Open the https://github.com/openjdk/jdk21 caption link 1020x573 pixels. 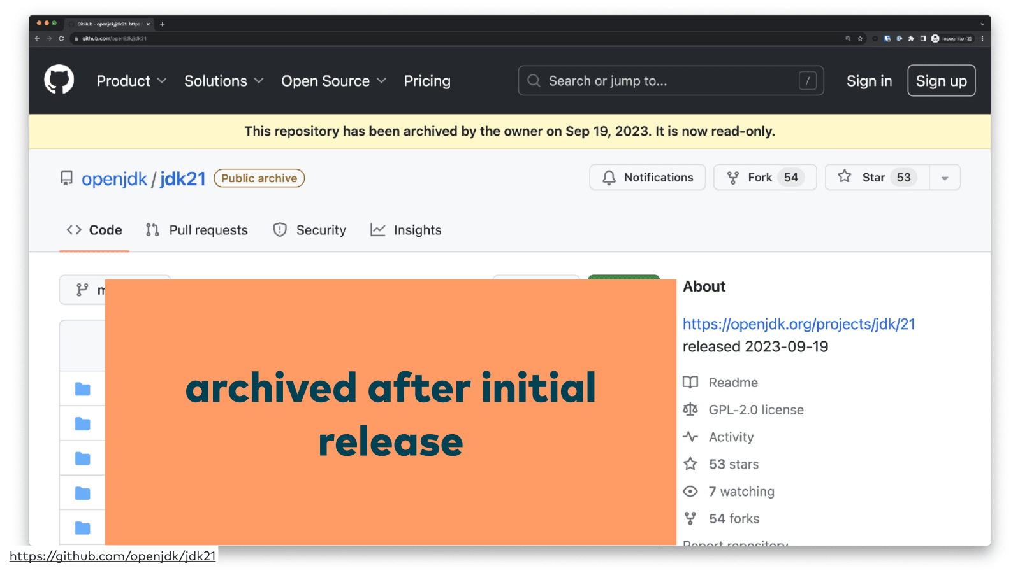tap(113, 556)
